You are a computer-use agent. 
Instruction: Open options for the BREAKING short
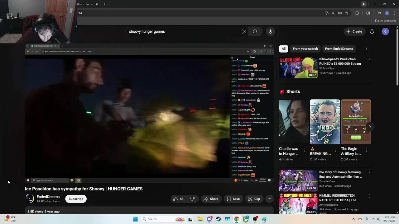[336, 150]
